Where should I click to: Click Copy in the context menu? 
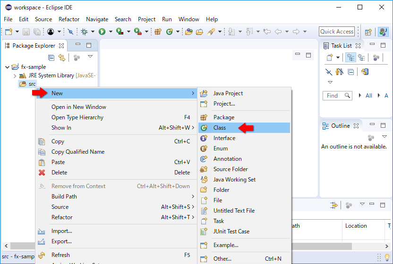coord(117,141)
